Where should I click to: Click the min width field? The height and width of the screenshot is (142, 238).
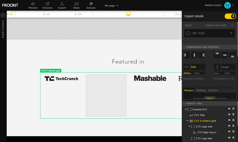(200, 73)
